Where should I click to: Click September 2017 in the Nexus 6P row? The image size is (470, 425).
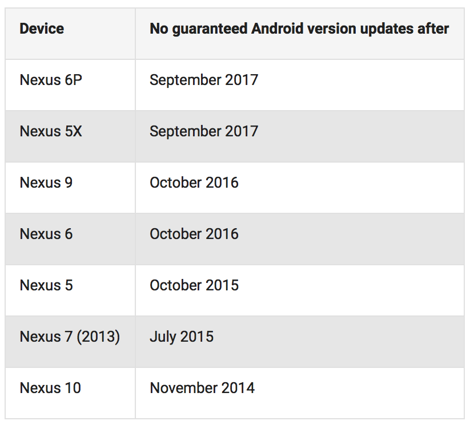click(x=204, y=80)
